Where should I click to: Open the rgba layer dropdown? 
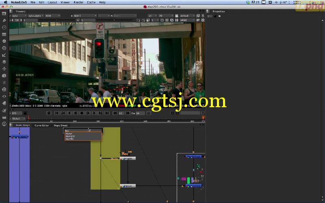(x=19, y=16)
